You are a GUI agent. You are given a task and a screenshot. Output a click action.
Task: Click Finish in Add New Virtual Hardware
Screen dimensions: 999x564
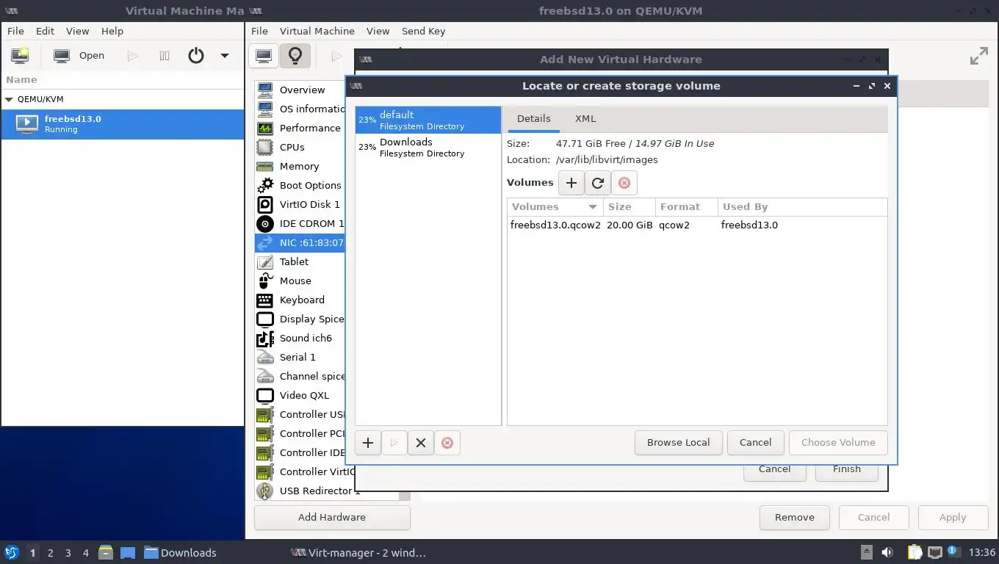[x=847, y=470]
